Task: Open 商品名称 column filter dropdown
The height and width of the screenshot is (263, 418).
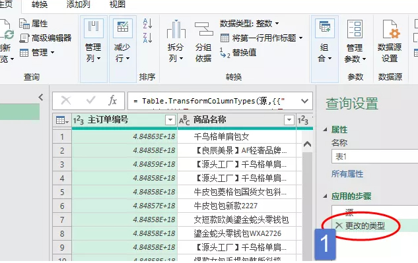Action: tap(289, 120)
